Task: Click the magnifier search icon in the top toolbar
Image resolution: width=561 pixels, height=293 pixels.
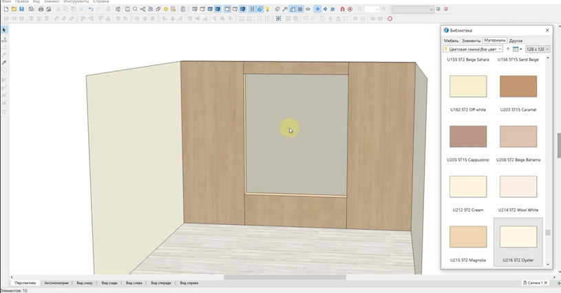Action: point(135,9)
